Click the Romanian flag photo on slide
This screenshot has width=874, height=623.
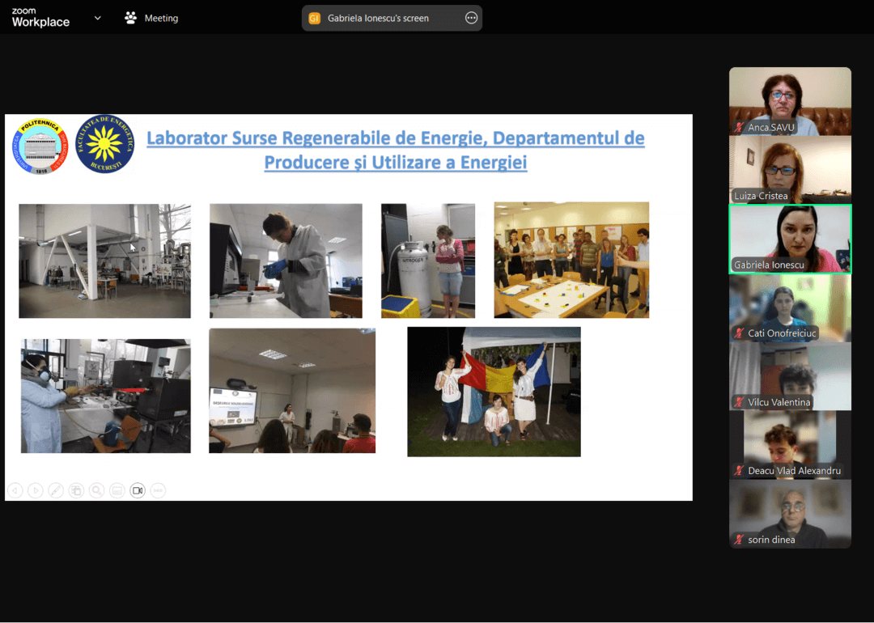[494, 392]
